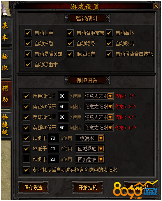Click 开始挂机 button
This screenshot has height=201, width=162.
pos(88,187)
